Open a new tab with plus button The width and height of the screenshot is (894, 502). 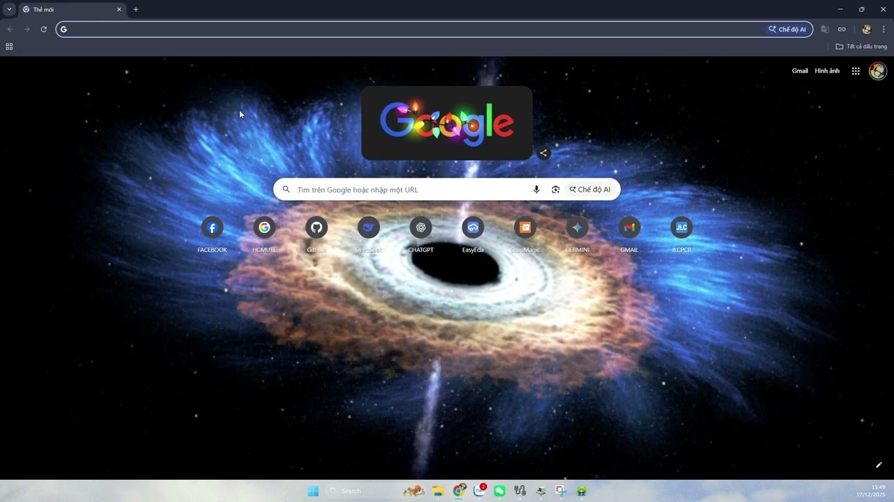(135, 10)
